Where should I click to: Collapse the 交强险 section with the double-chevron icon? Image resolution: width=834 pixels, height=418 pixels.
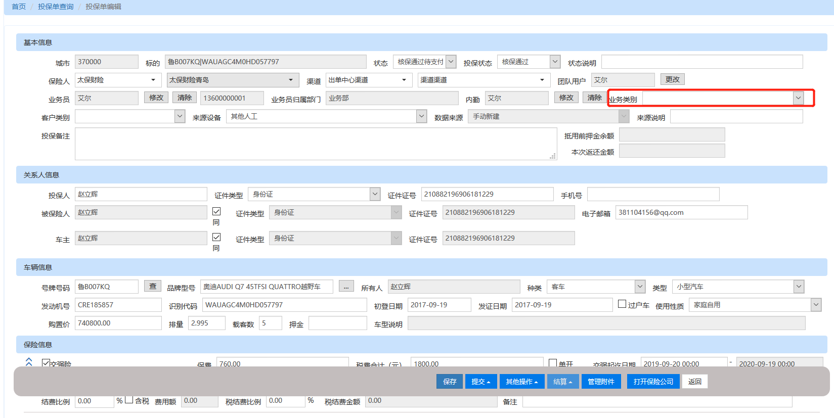(29, 361)
